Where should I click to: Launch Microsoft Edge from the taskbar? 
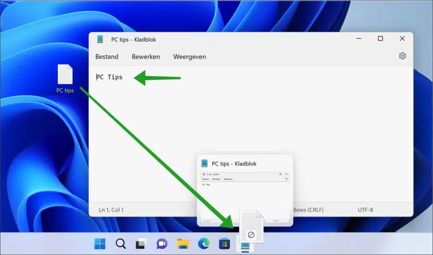[x=204, y=243]
